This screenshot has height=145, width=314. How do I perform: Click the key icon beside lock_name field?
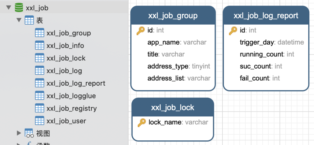pos(142,122)
